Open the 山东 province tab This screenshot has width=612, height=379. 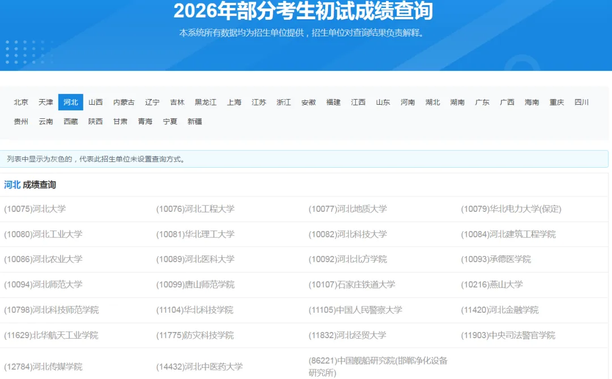pyautogui.click(x=383, y=103)
